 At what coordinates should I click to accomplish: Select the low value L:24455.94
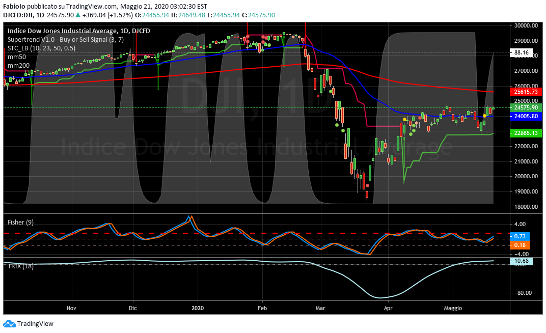tap(223, 15)
